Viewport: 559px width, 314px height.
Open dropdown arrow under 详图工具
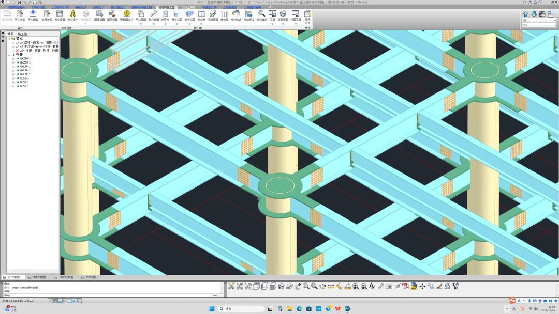(x=296, y=24)
